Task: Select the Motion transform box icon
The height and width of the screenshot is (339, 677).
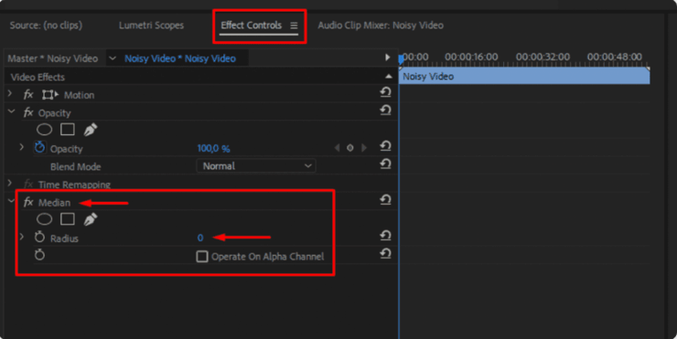Action: point(50,94)
